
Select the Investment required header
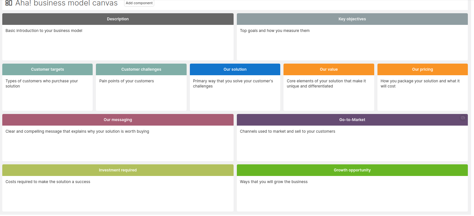118,170
